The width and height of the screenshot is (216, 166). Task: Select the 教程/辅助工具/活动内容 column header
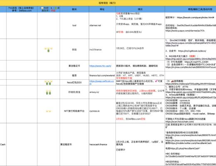190,9
